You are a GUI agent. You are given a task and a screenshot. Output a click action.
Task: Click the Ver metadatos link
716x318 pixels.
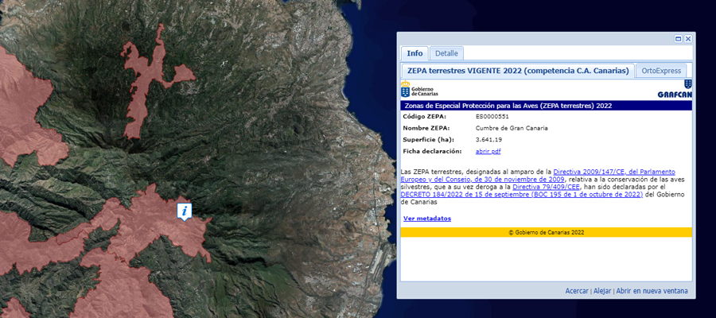[x=427, y=219]
